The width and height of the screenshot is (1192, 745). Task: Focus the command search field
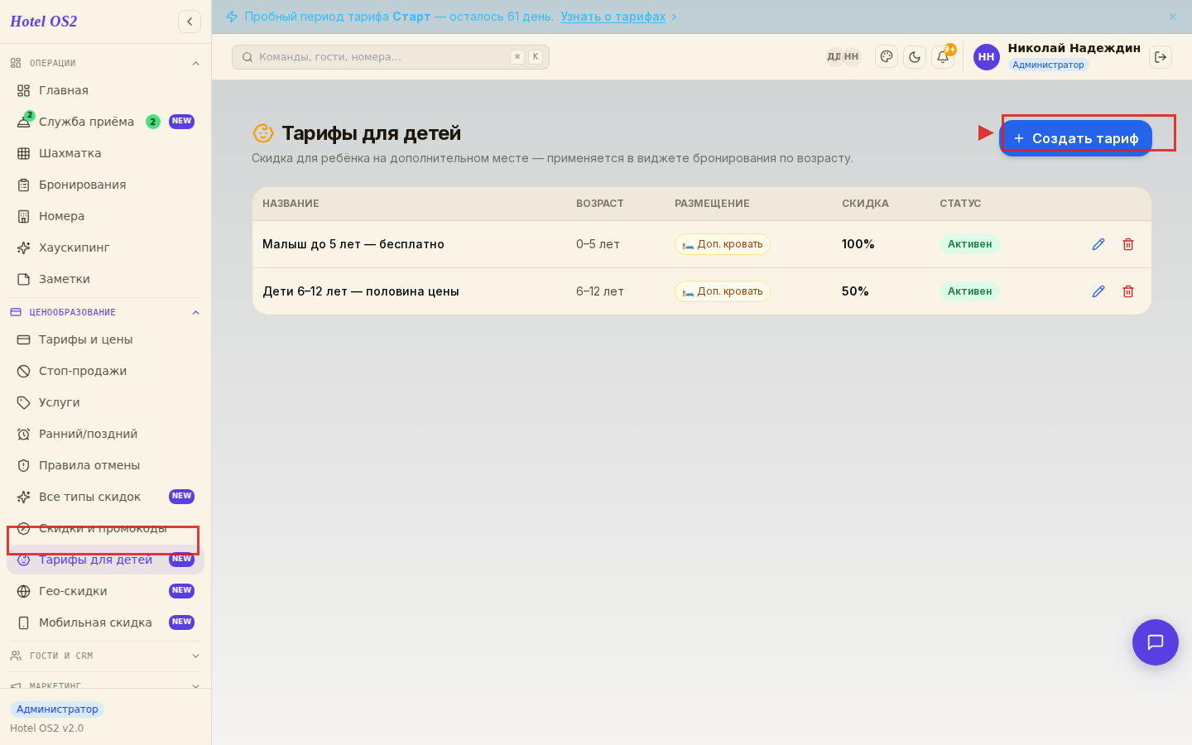click(391, 57)
